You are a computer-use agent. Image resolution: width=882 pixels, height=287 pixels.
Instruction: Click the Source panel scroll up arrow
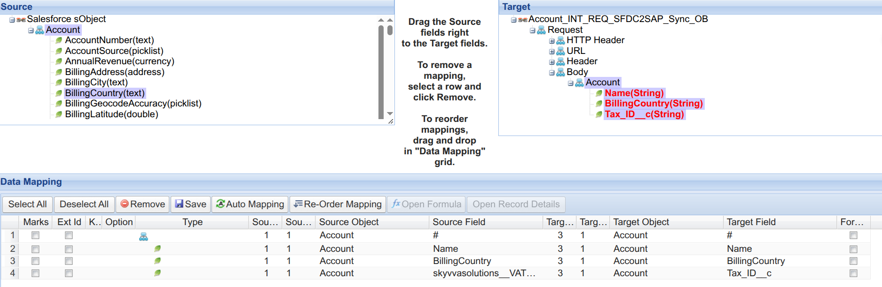pos(390,20)
